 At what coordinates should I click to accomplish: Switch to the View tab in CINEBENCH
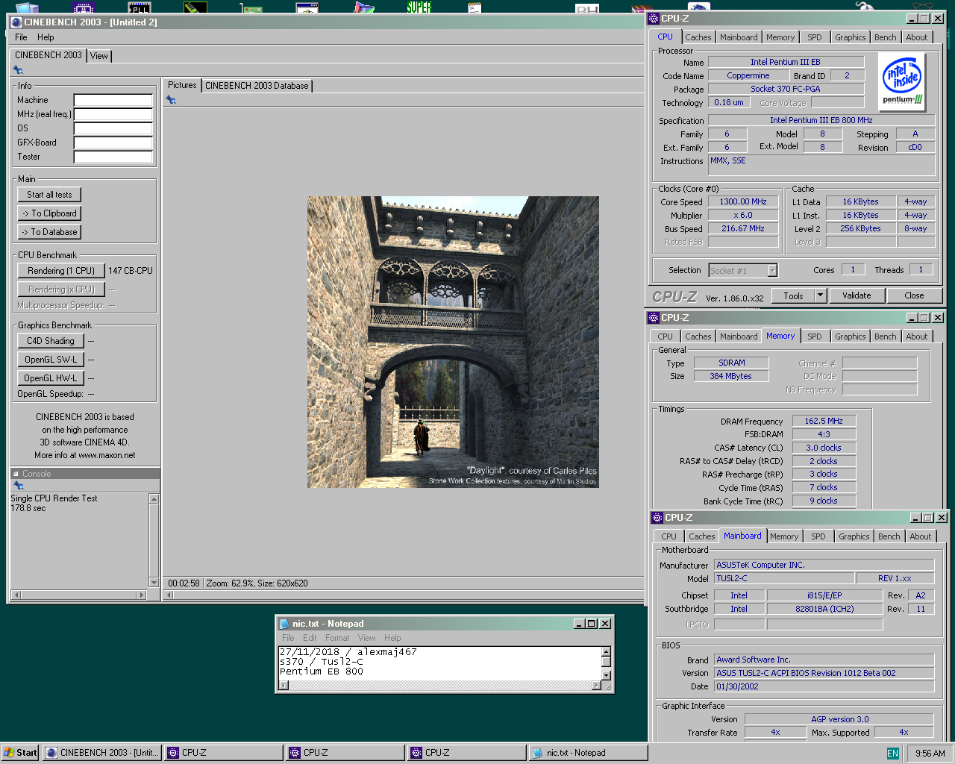tap(99, 56)
